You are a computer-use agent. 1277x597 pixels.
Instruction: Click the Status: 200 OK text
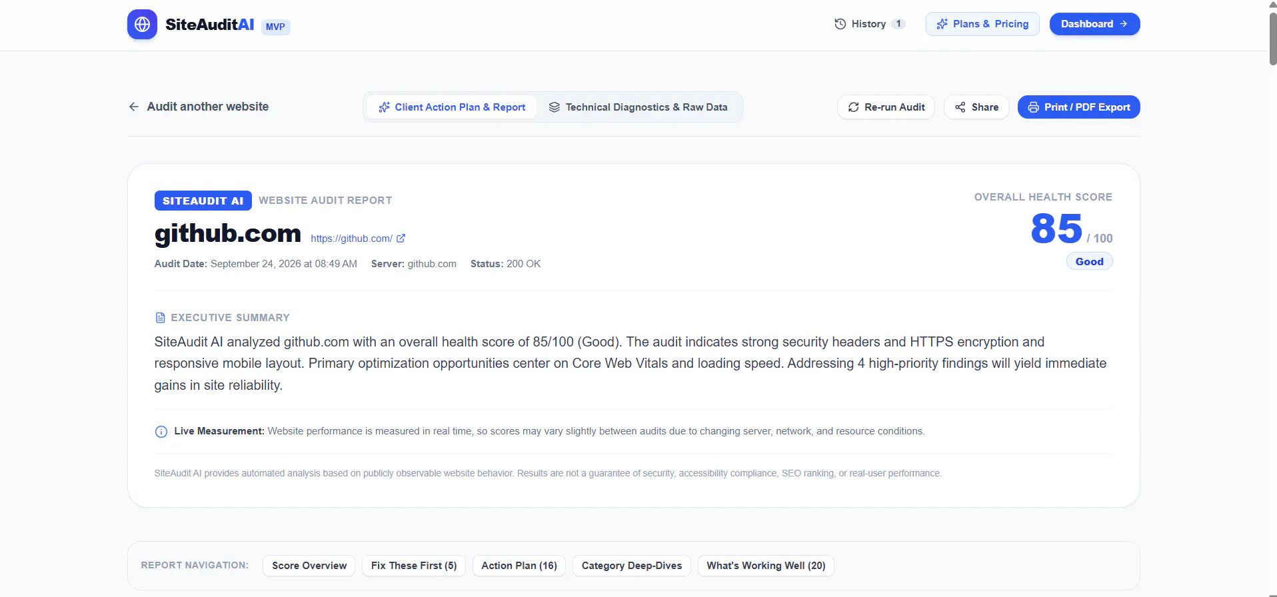pos(505,264)
